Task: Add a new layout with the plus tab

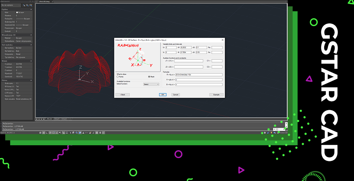Action: [x=70, y=119]
